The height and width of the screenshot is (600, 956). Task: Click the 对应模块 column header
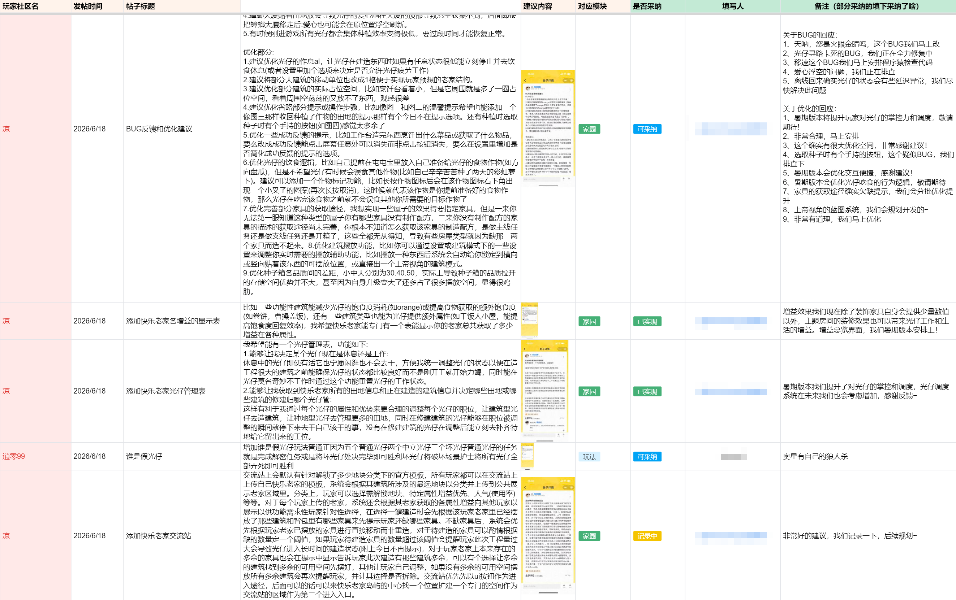pyautogui.click(x=603, y=6)
